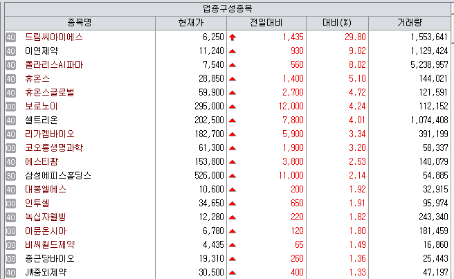Select stock name 에스티팜
454x279 pixels.
click(x=42, y=162)
